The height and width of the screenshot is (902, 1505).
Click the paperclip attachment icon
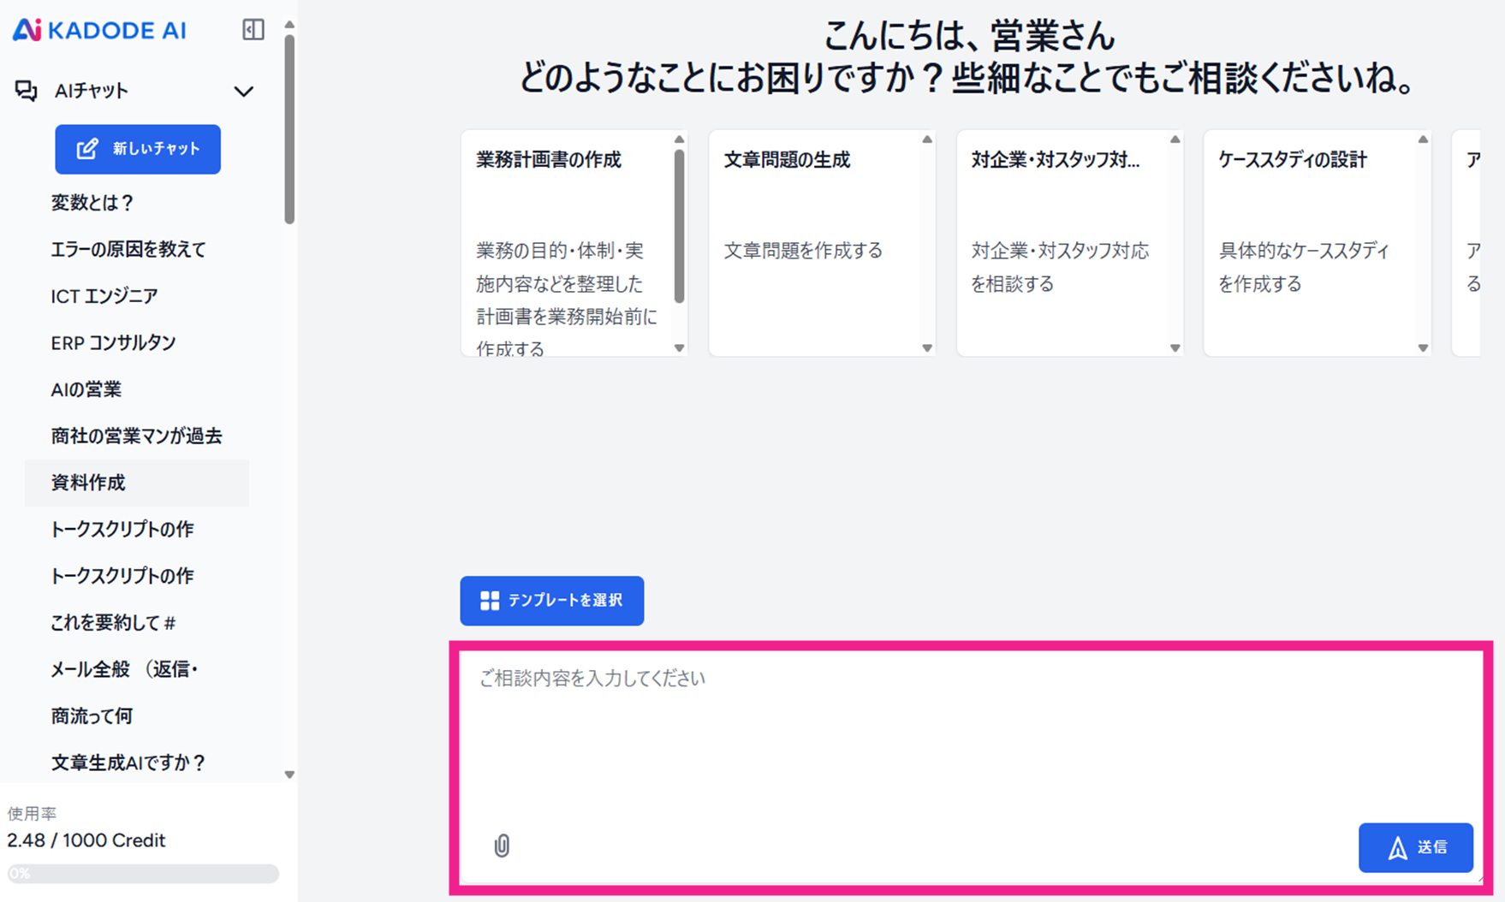[502, 846]
